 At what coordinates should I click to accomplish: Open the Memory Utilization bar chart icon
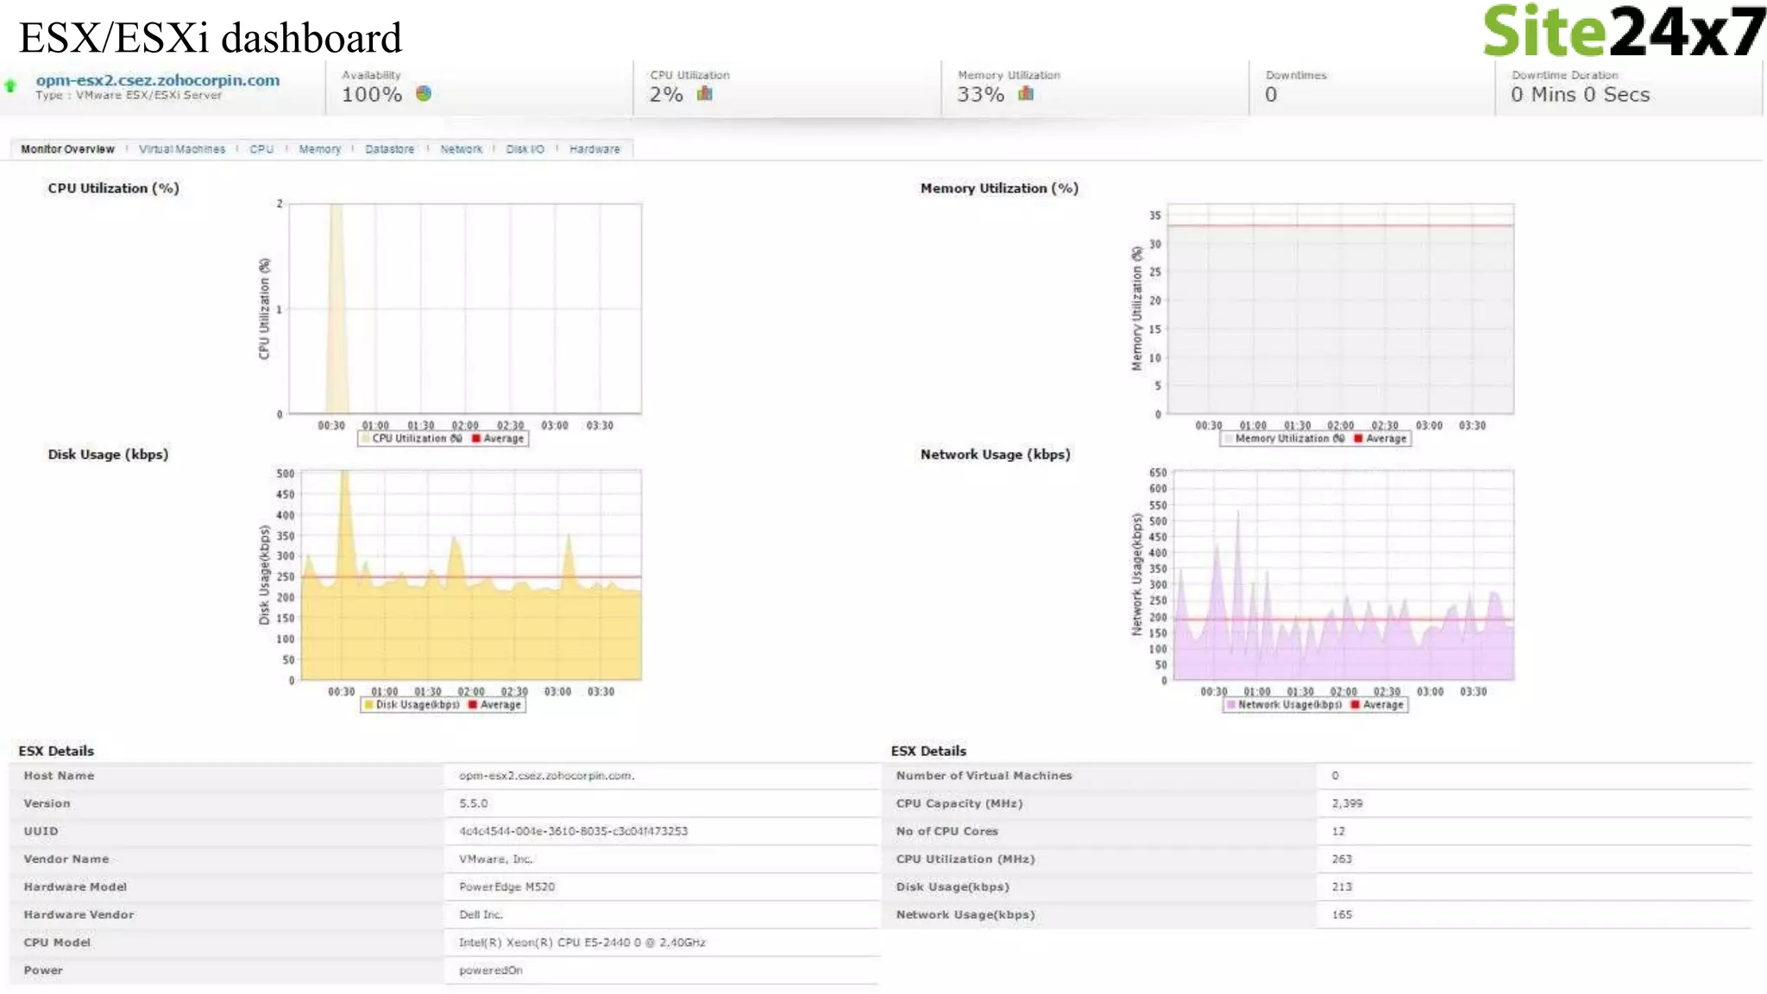1026,93
